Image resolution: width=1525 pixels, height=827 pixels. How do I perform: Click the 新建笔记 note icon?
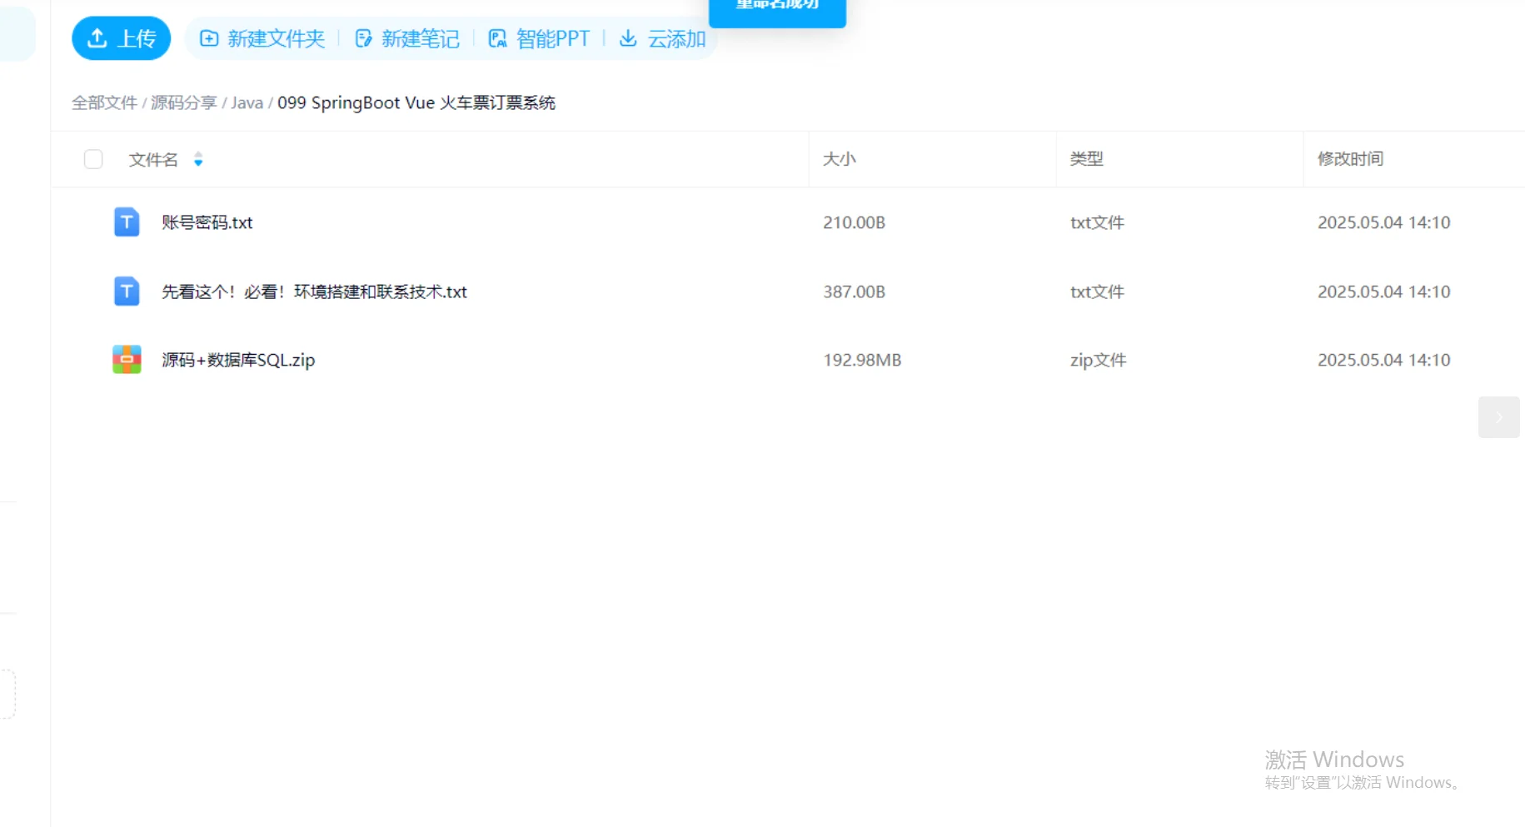click(364, 37)
